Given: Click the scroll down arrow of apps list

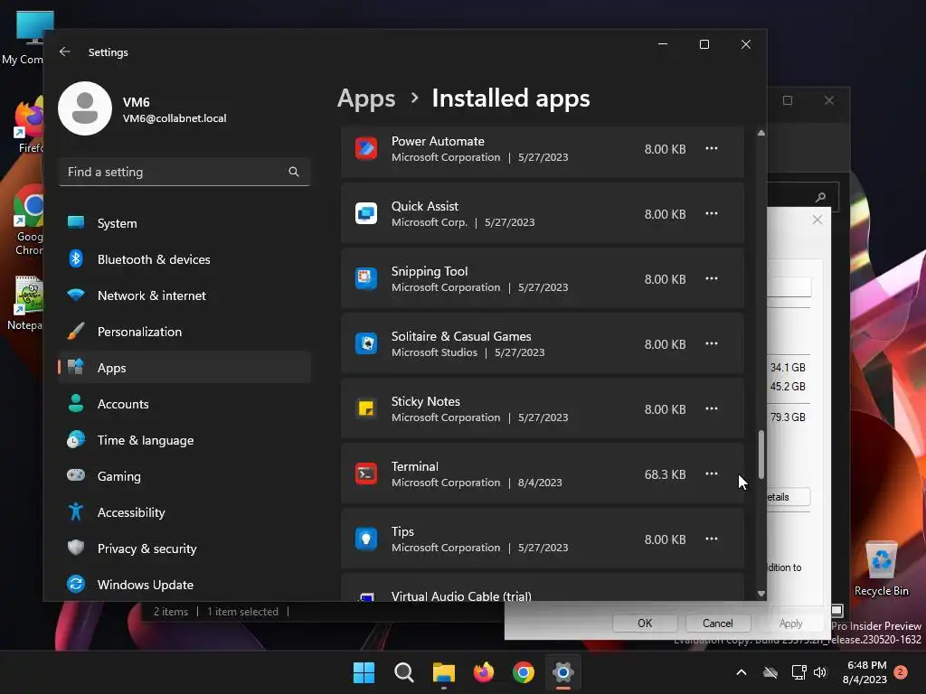Looking at the screenshot, I should click(x=761, y=594).
